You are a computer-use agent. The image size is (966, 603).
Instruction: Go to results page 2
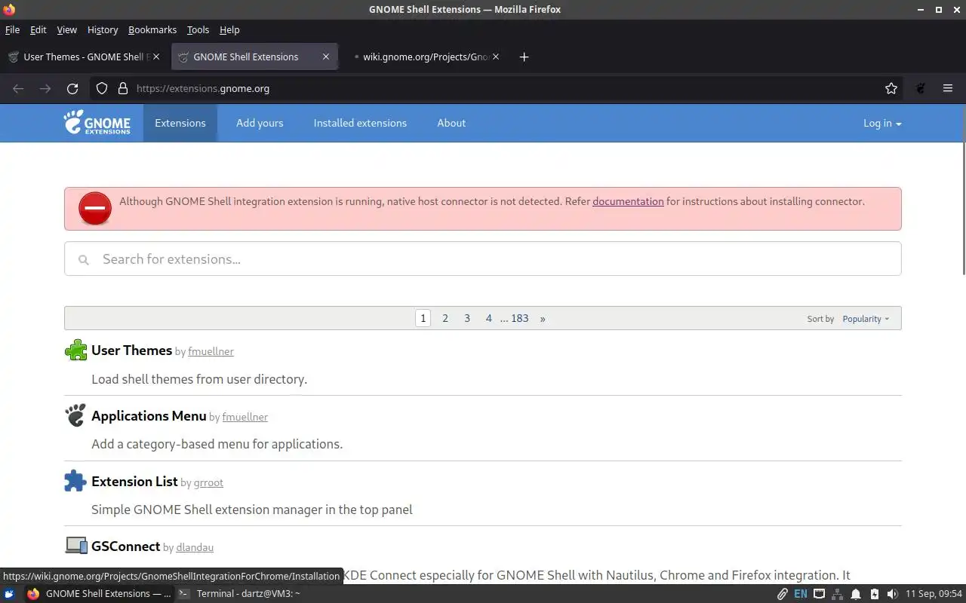(x=445, y=318)
